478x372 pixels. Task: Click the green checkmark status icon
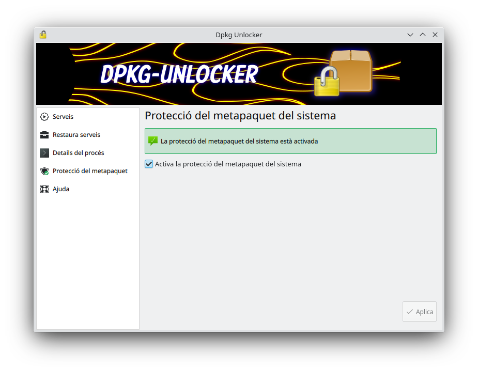point(153,141)
